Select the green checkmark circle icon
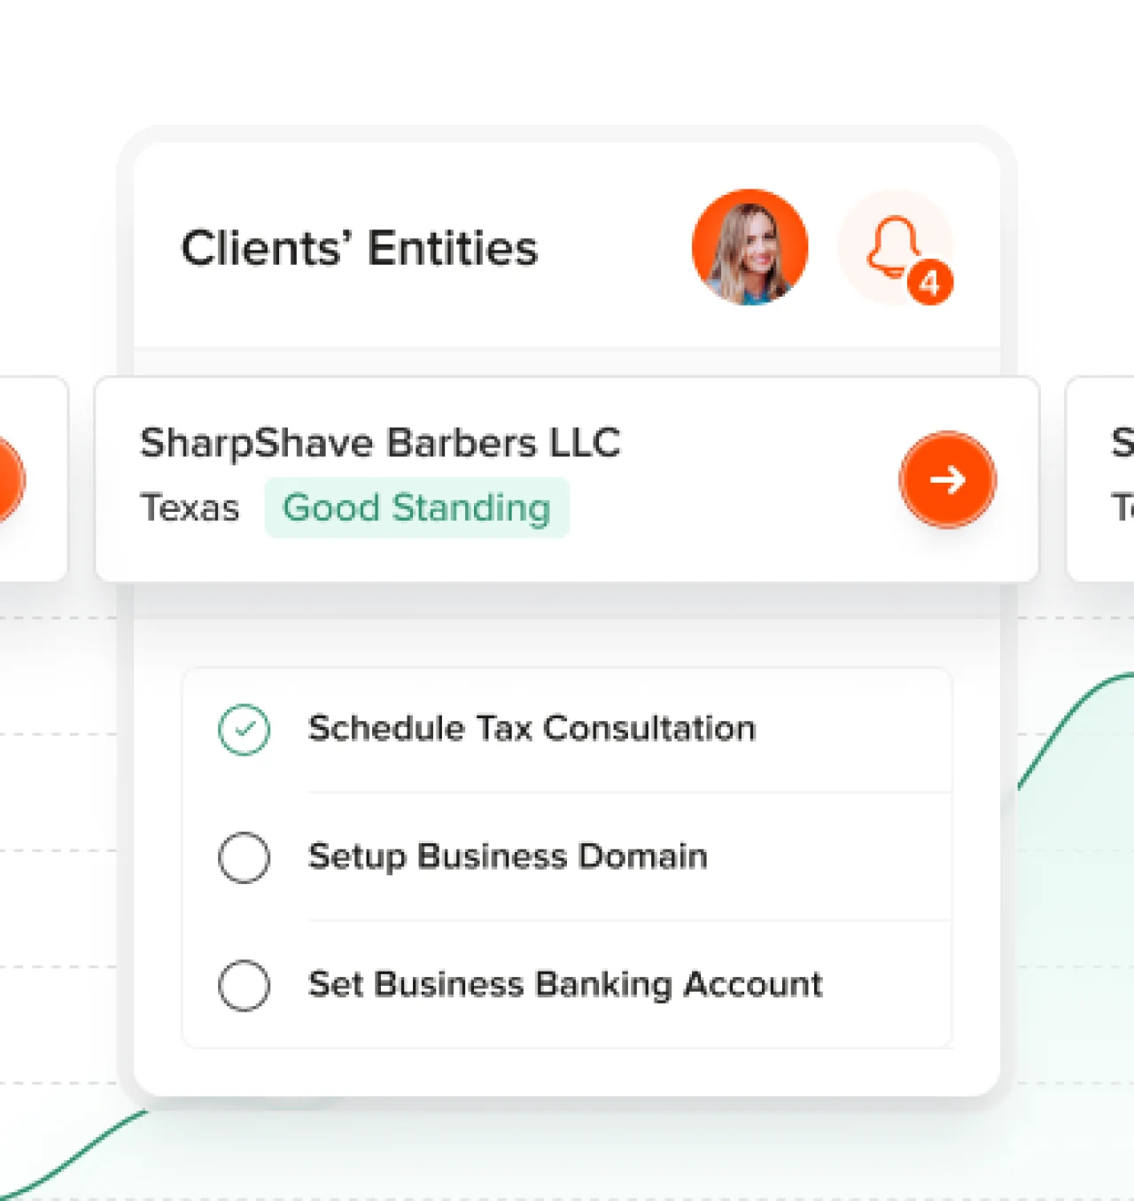 point(245,729)
